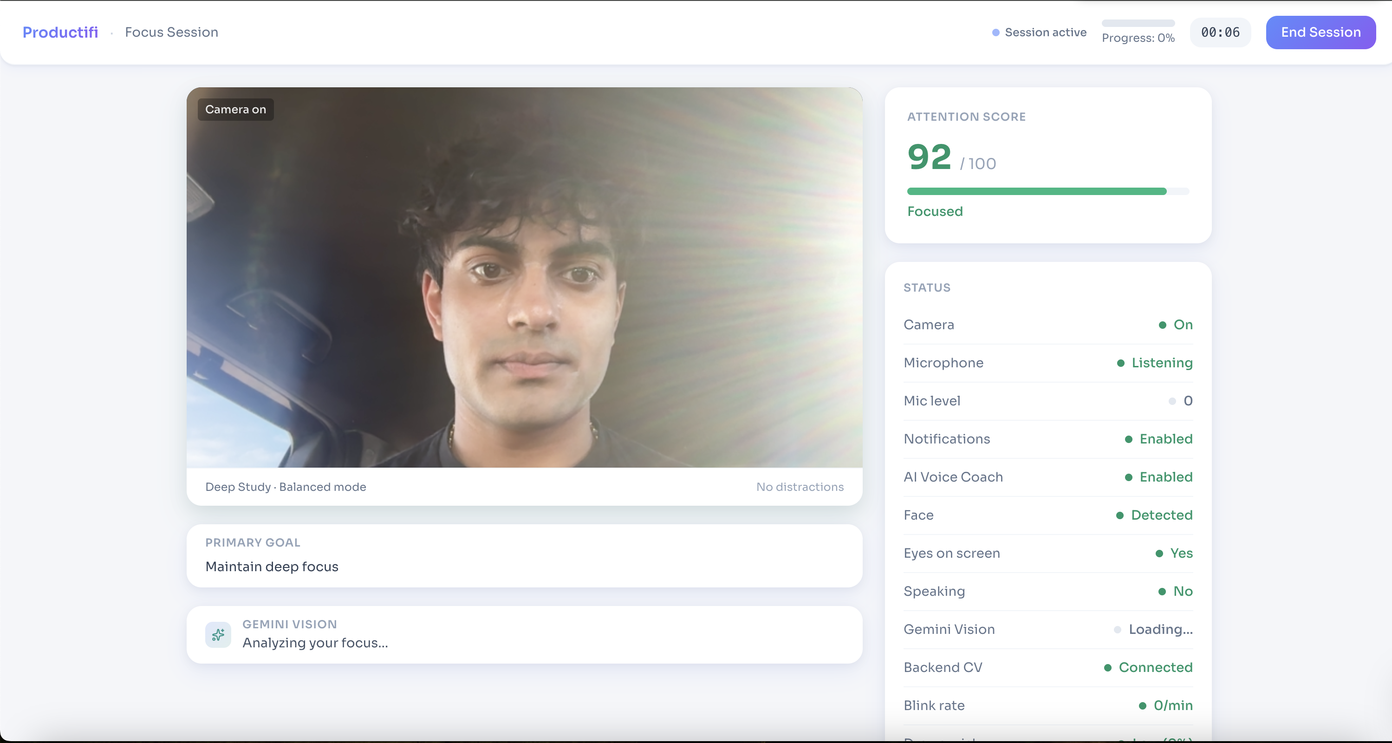Screen dimensions: 1392x743
Task: Click the Session active indicator dot
Action: coord(995,33)
